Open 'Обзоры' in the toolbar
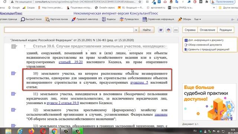238x134 pixels. pos(184,19)
